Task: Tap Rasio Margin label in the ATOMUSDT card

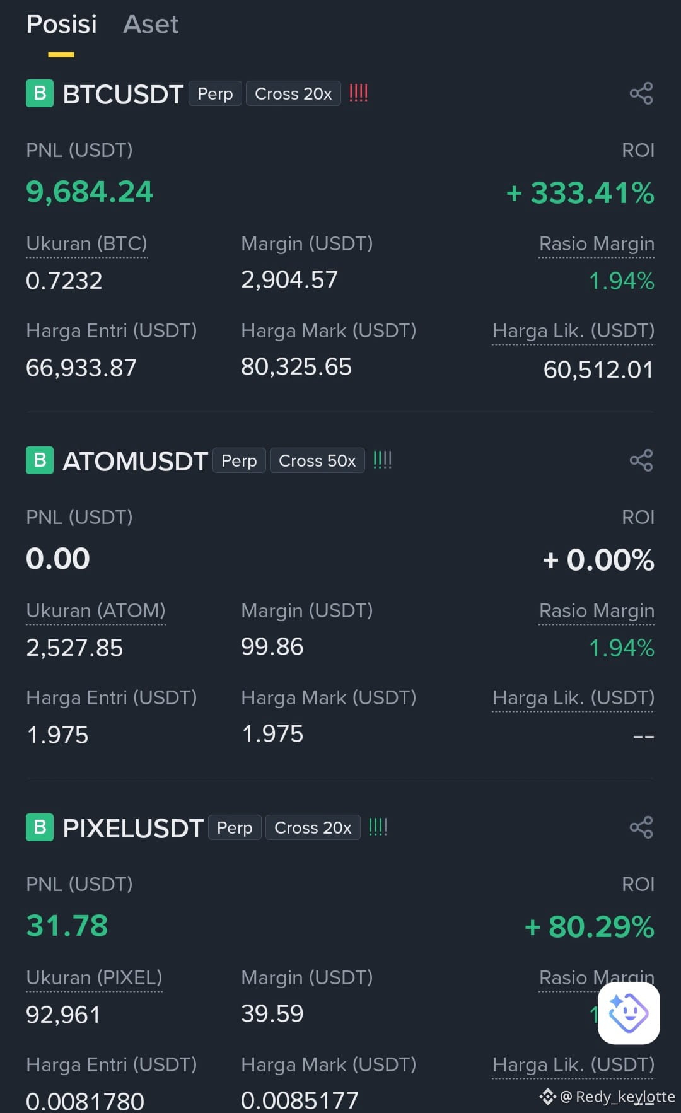Action: [597, 611]
